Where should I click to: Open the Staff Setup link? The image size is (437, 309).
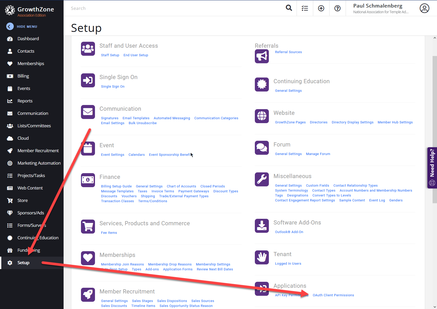(110, 55)
